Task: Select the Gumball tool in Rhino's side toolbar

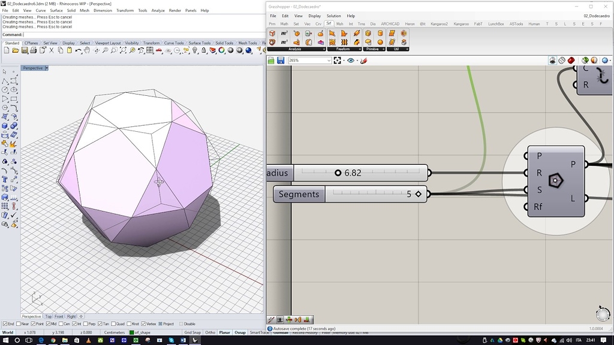Action: (13, 181)
